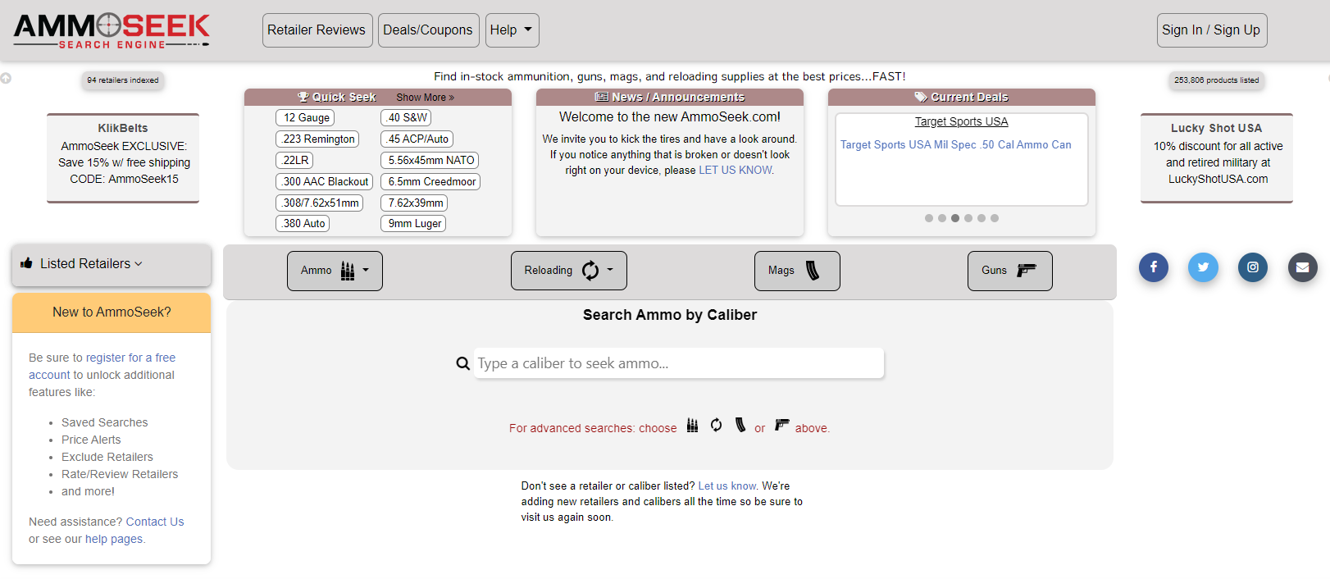Screen dimensions: 1330x579
Task: Click the Current Deals tags icon
Action: (921, 97)
